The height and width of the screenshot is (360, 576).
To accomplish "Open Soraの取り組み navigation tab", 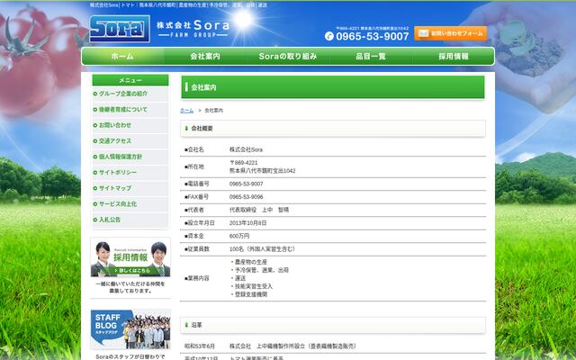I will [288, 56].
